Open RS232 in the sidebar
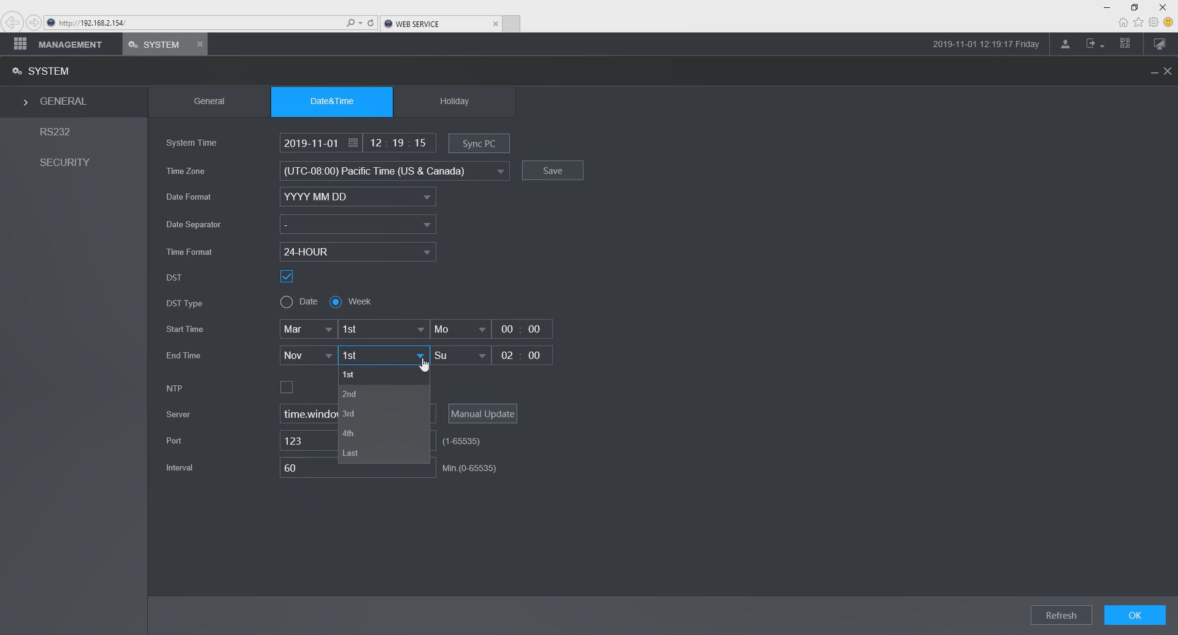Screen dimensions: 1178x635 coord(55,131)
